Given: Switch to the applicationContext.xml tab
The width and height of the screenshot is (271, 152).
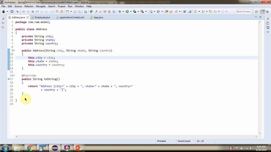Looking at the screenshot, I should tap(70, 17).
